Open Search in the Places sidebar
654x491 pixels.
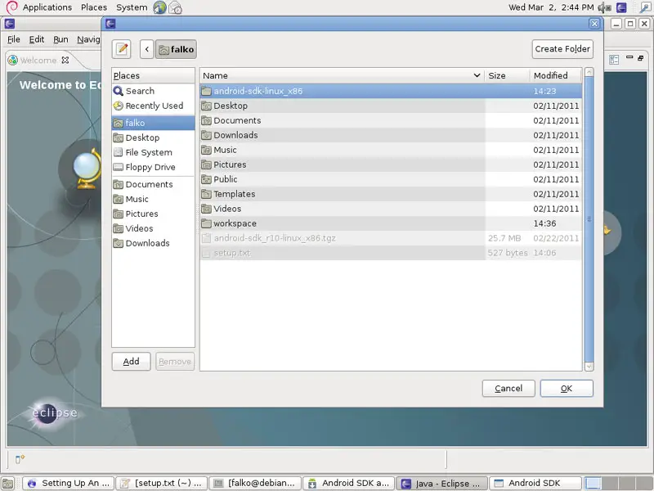[x=154, y=91]
